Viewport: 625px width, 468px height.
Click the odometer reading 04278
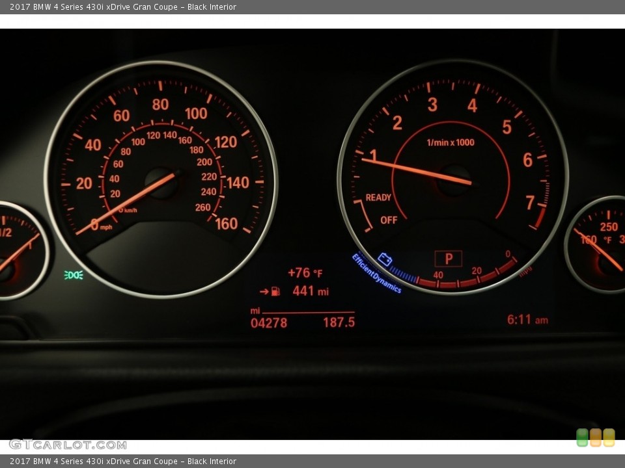point(269,323)
